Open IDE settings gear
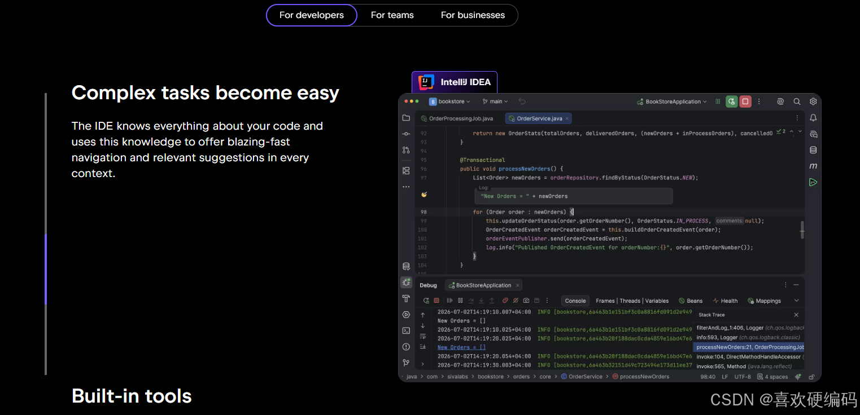This screenshot has height=415, width=860. [x=813, y=101]
